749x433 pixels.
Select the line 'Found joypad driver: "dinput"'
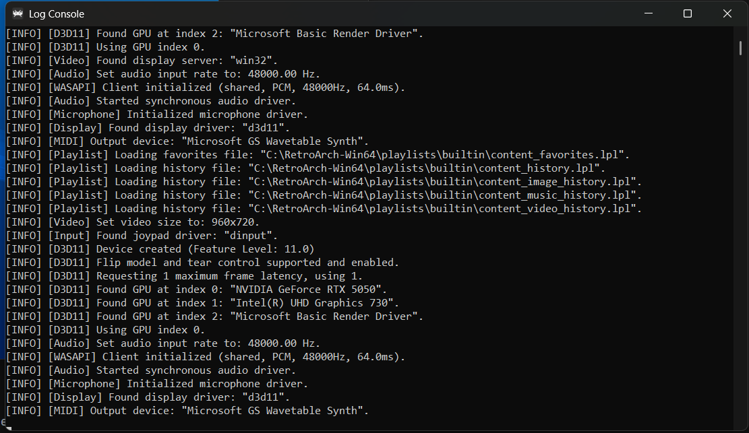[x=142, y=236]
